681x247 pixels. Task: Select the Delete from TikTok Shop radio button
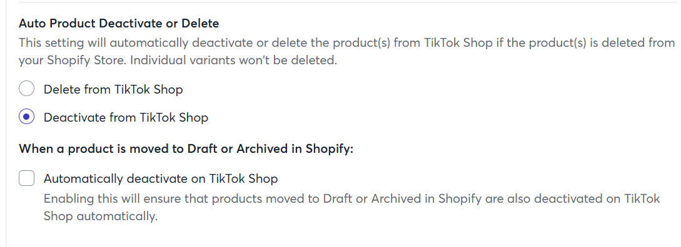pos(26,89)
